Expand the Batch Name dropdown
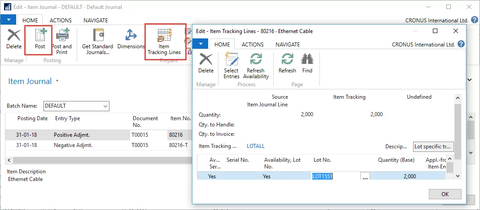The width and height of the screenshot is (480, 210). click(x=105, y=106)
